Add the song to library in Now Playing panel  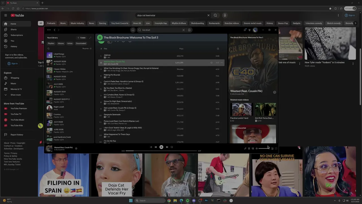coord(274,92)
